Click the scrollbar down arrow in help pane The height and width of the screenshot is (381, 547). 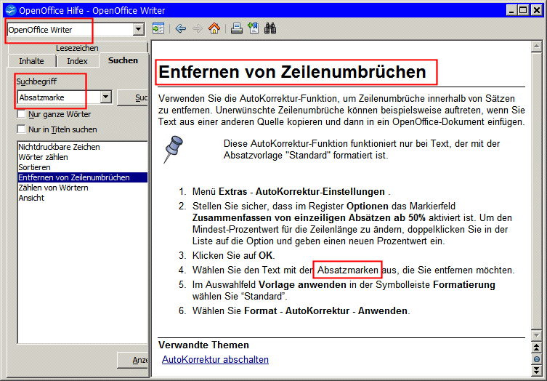(536, 335)
